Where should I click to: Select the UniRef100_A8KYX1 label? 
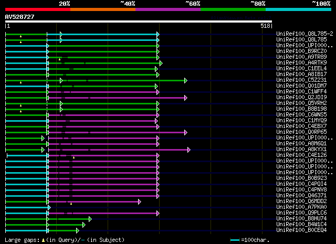(301, 150)
